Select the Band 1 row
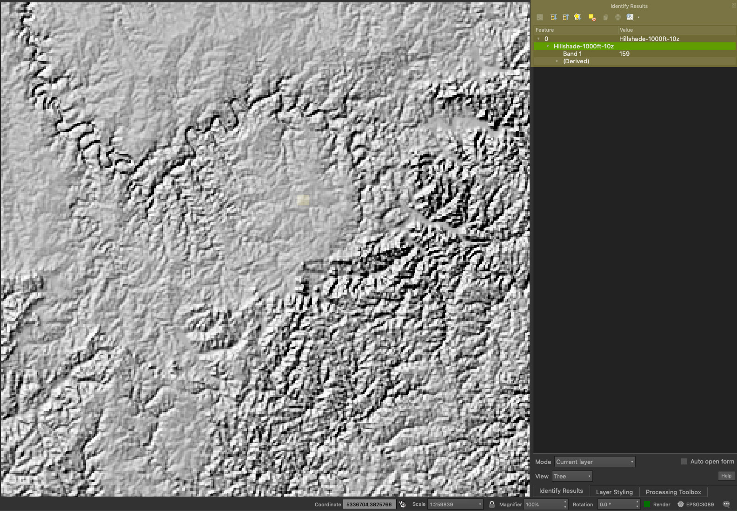 pos(634,54)
